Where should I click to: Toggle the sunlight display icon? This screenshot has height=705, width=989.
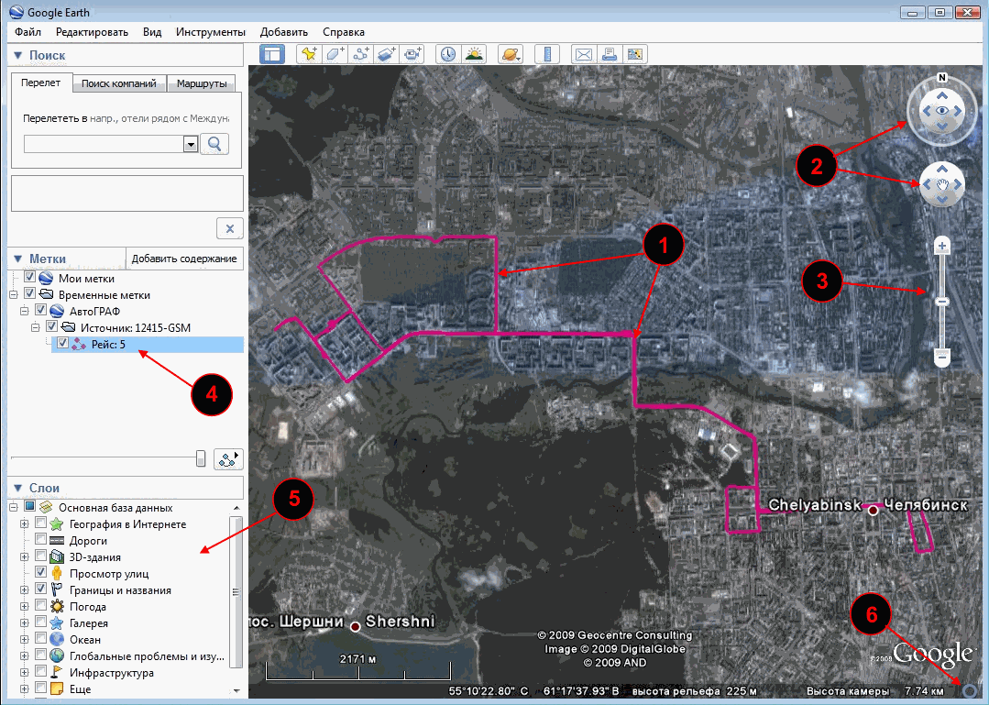click(x=473, y=54)
